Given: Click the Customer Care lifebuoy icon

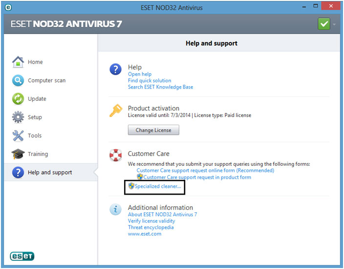Looking at the screenshot, I should (115, 155).
